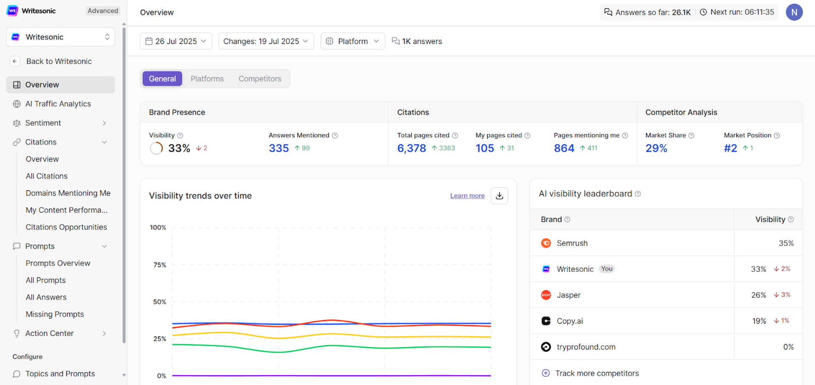Open the 26 Jul 2025 date dropdown
The image size is (815, 385).
pos(176,41)
